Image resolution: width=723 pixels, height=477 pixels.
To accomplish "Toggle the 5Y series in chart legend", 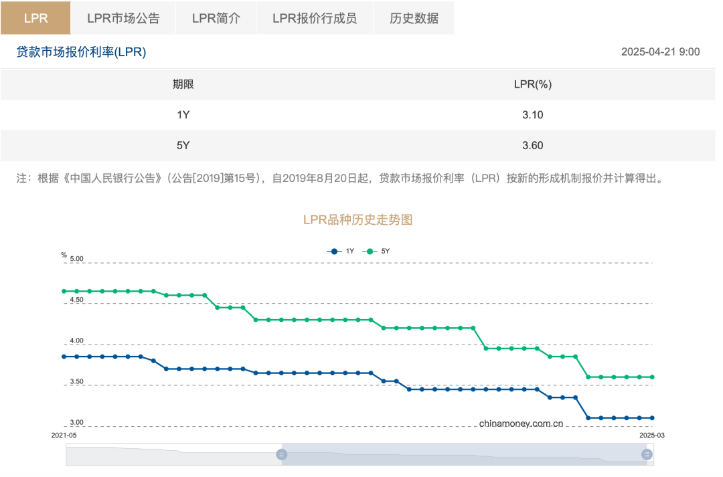I will (376, 251).
